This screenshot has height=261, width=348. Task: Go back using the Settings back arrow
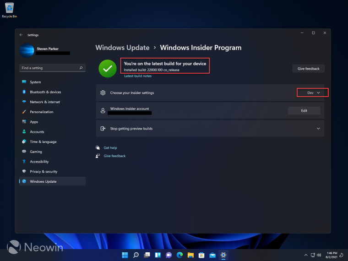[21, 35]
